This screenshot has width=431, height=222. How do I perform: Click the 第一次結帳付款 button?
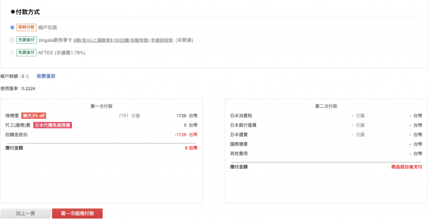[x=77, y=214]
